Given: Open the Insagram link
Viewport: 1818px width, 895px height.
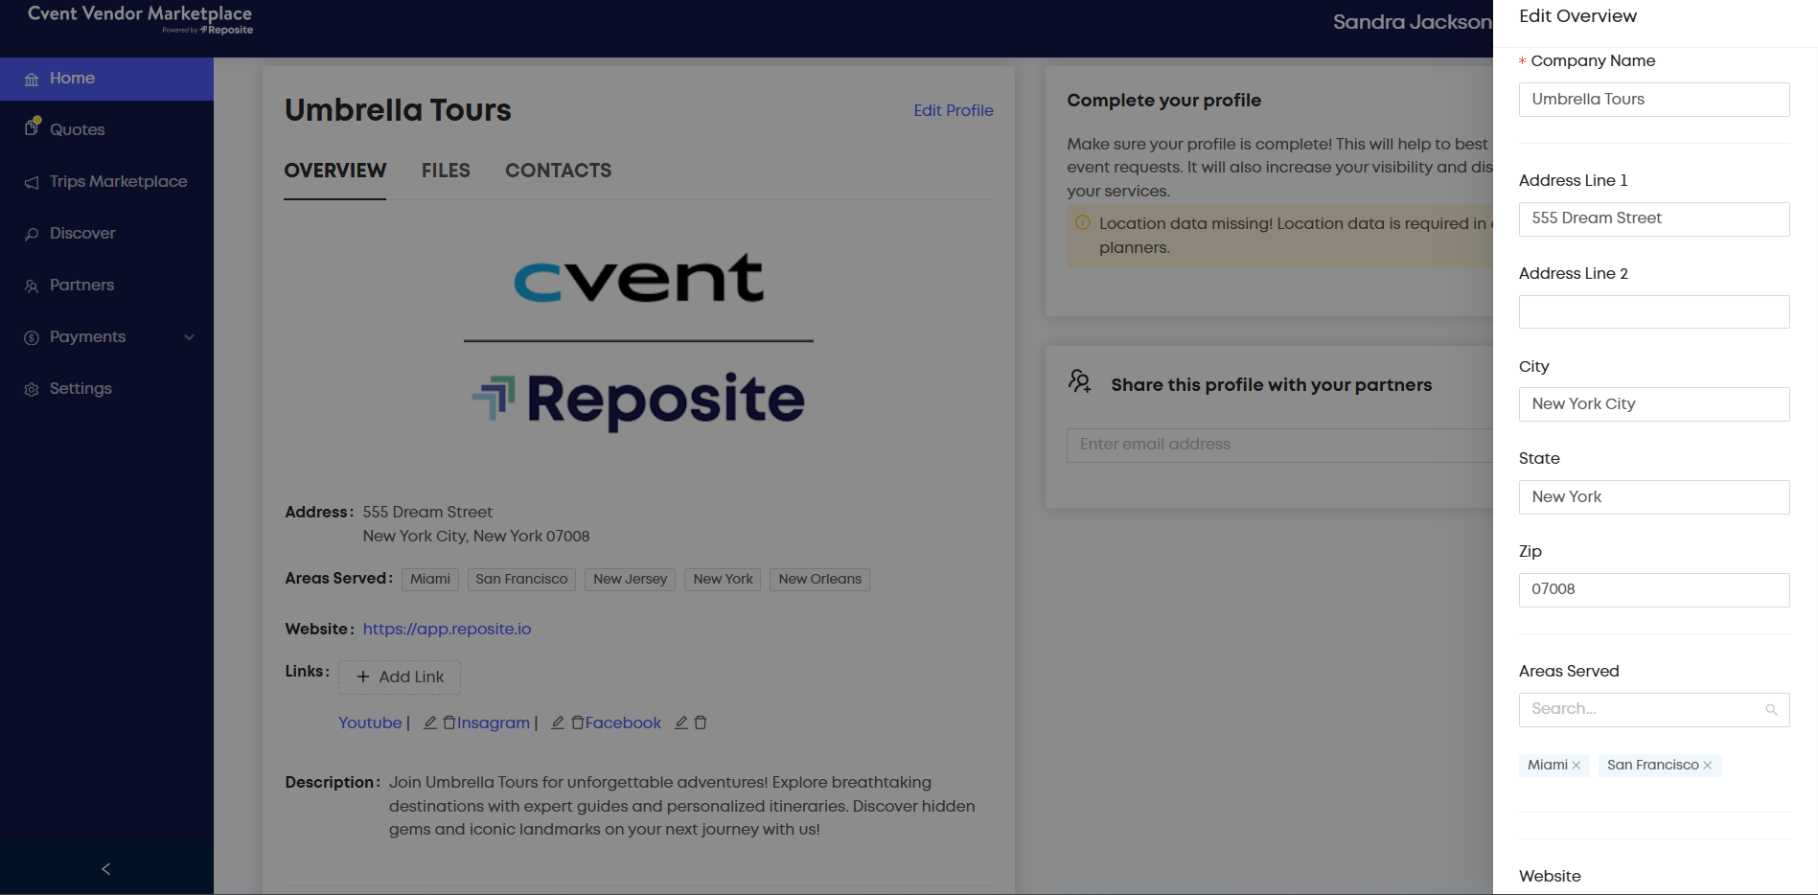Looking at the screenshot, I should tap(494, 723).
